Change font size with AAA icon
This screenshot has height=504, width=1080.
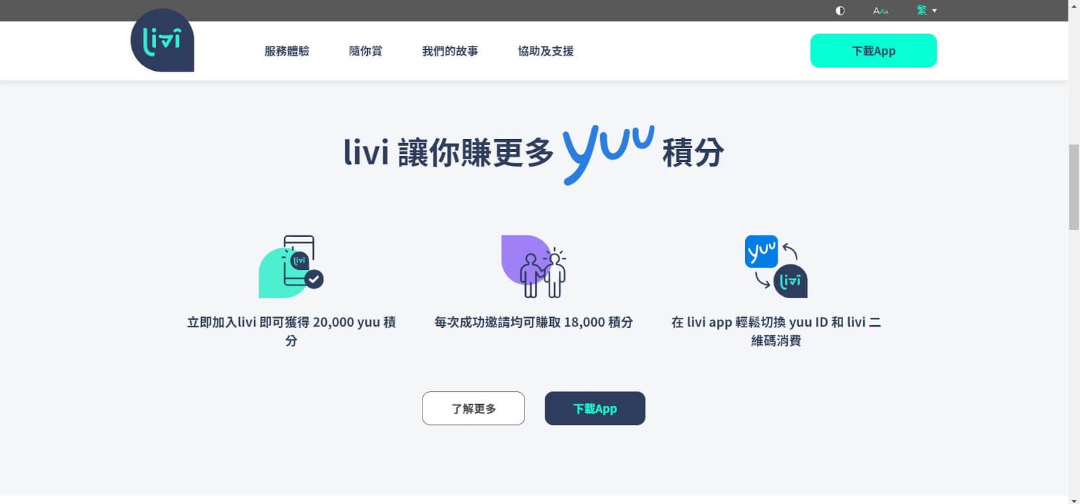click(881, 11)
